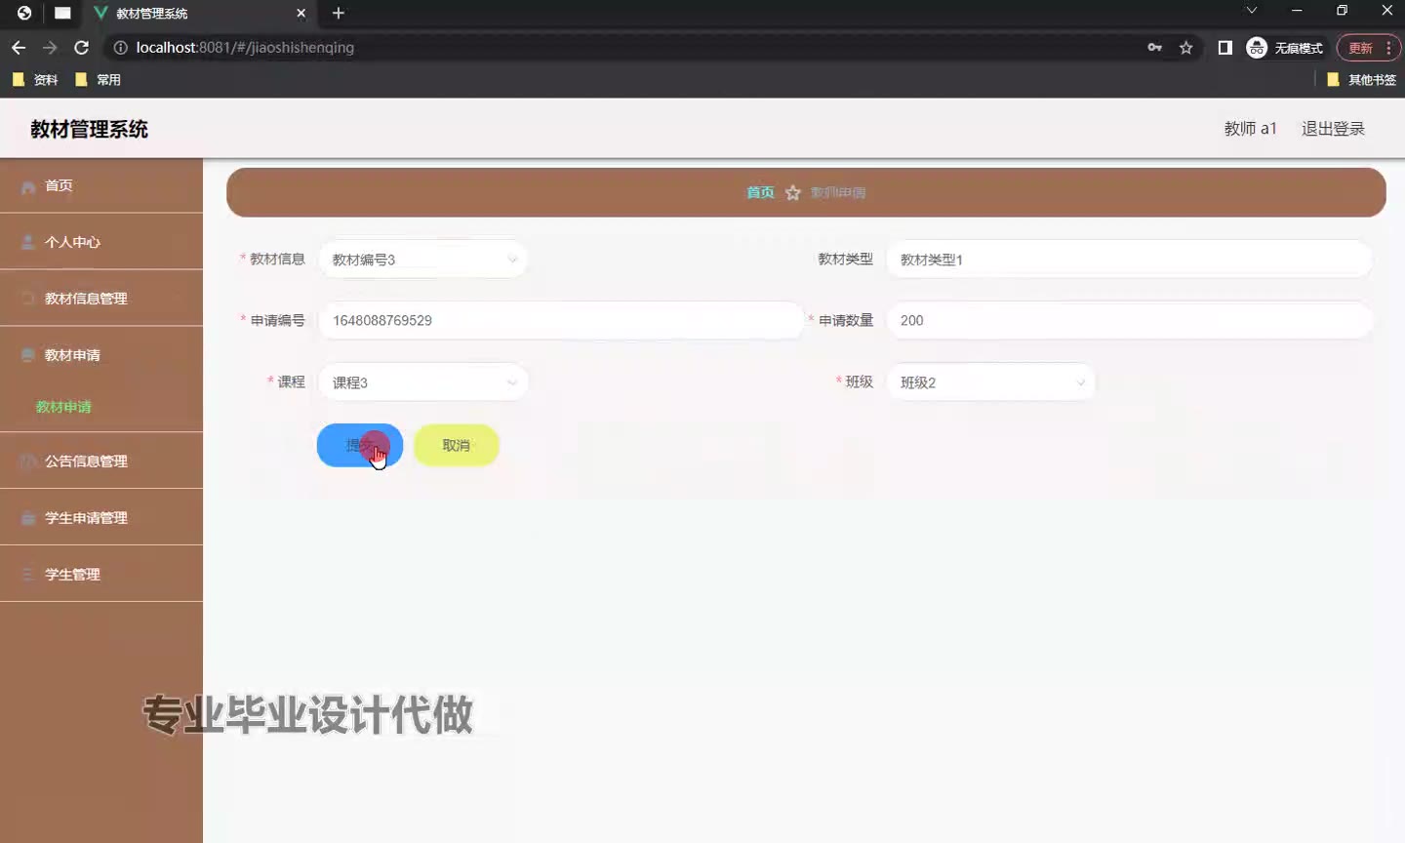This screenshot has width=1405, height=843.
Task: Open the 常用 bookmarks folder
Action: point(98,80)
